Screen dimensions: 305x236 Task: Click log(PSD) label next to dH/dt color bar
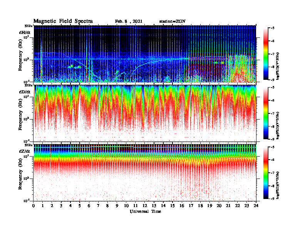click(278, 66)
